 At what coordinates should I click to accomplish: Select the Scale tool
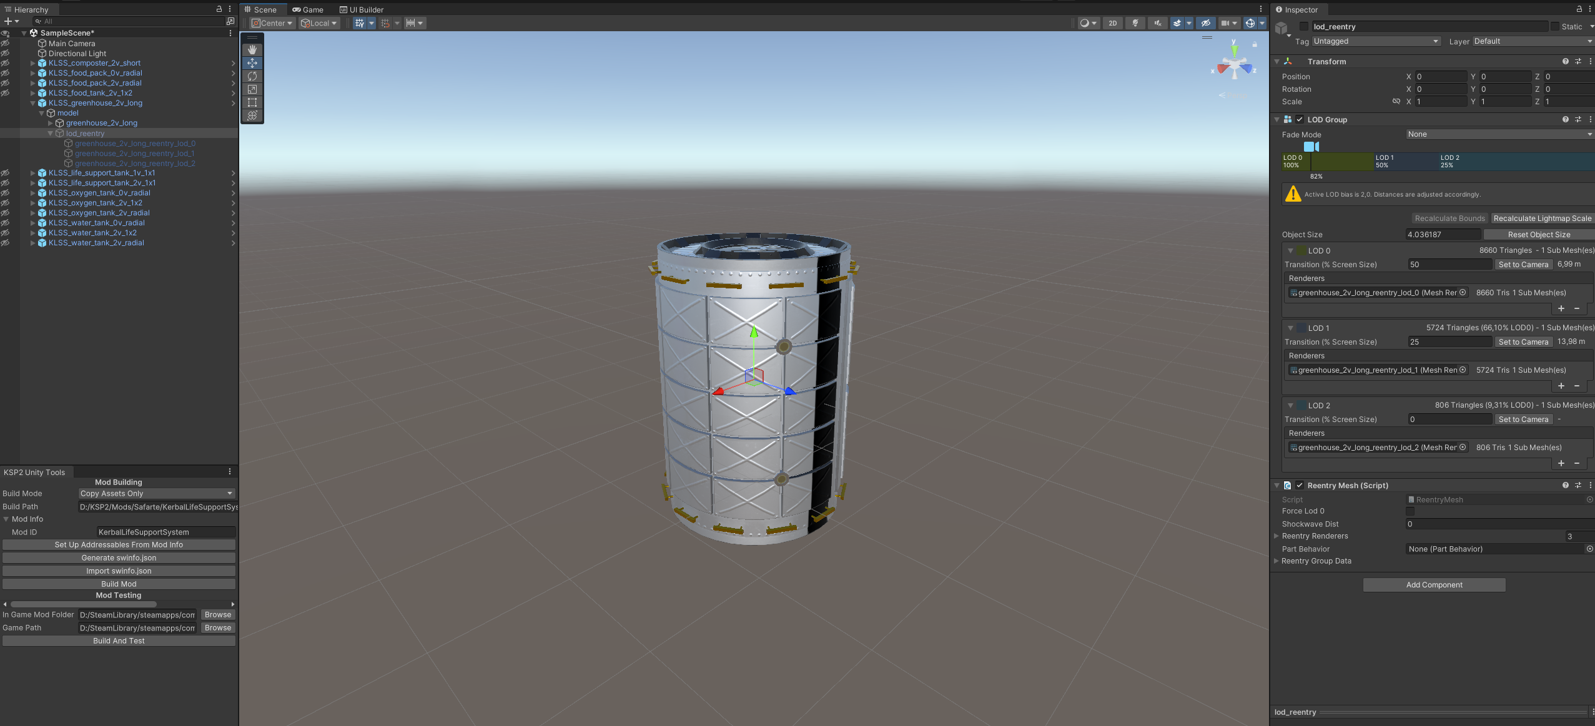252,89
